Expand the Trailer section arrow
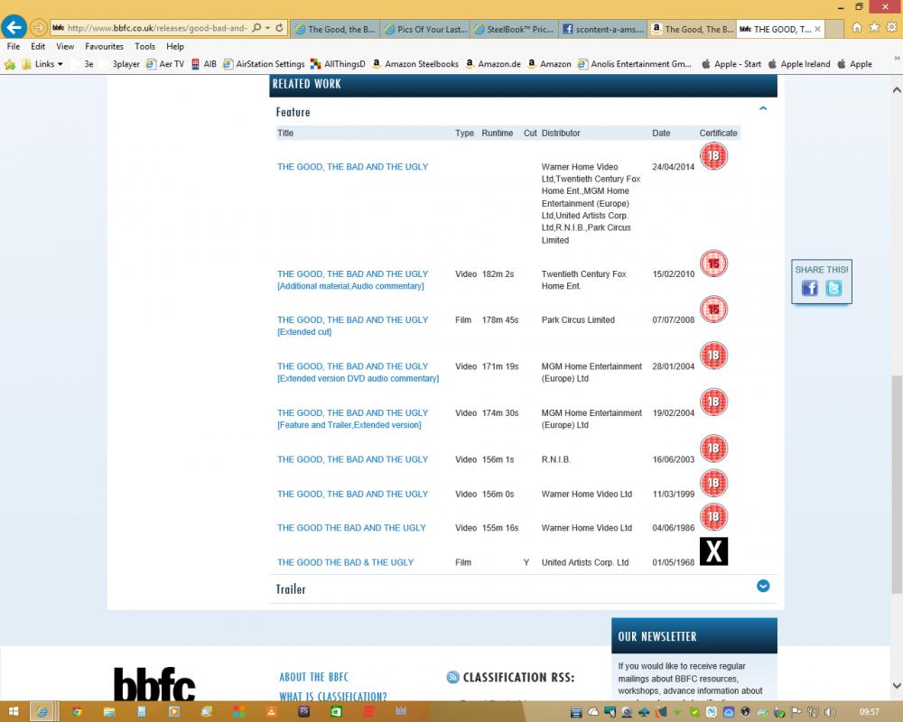The width and height of the screenshot is (903, 722). pyautogui.click(x=763, y=586)
